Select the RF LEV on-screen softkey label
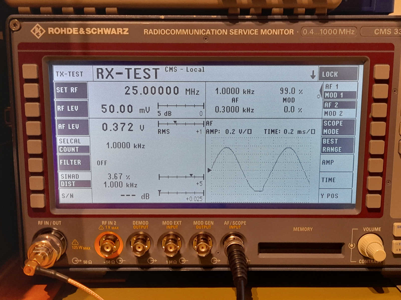Viewport: 401px width, 300px height. click(72, 108)
